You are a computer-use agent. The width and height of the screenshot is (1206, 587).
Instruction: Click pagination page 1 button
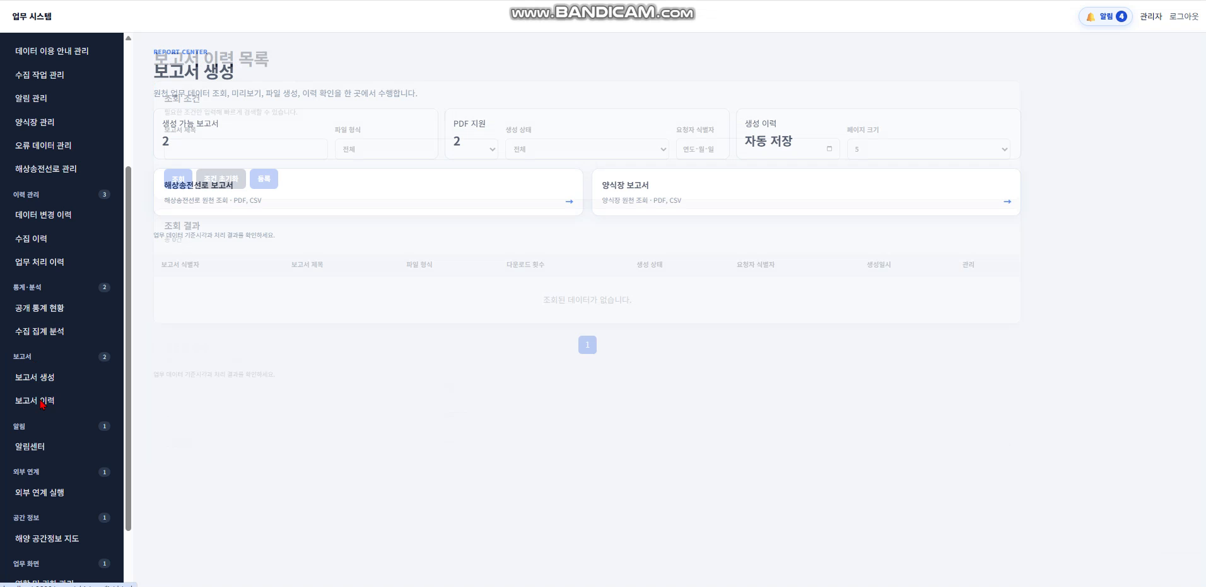coord(587,345)
